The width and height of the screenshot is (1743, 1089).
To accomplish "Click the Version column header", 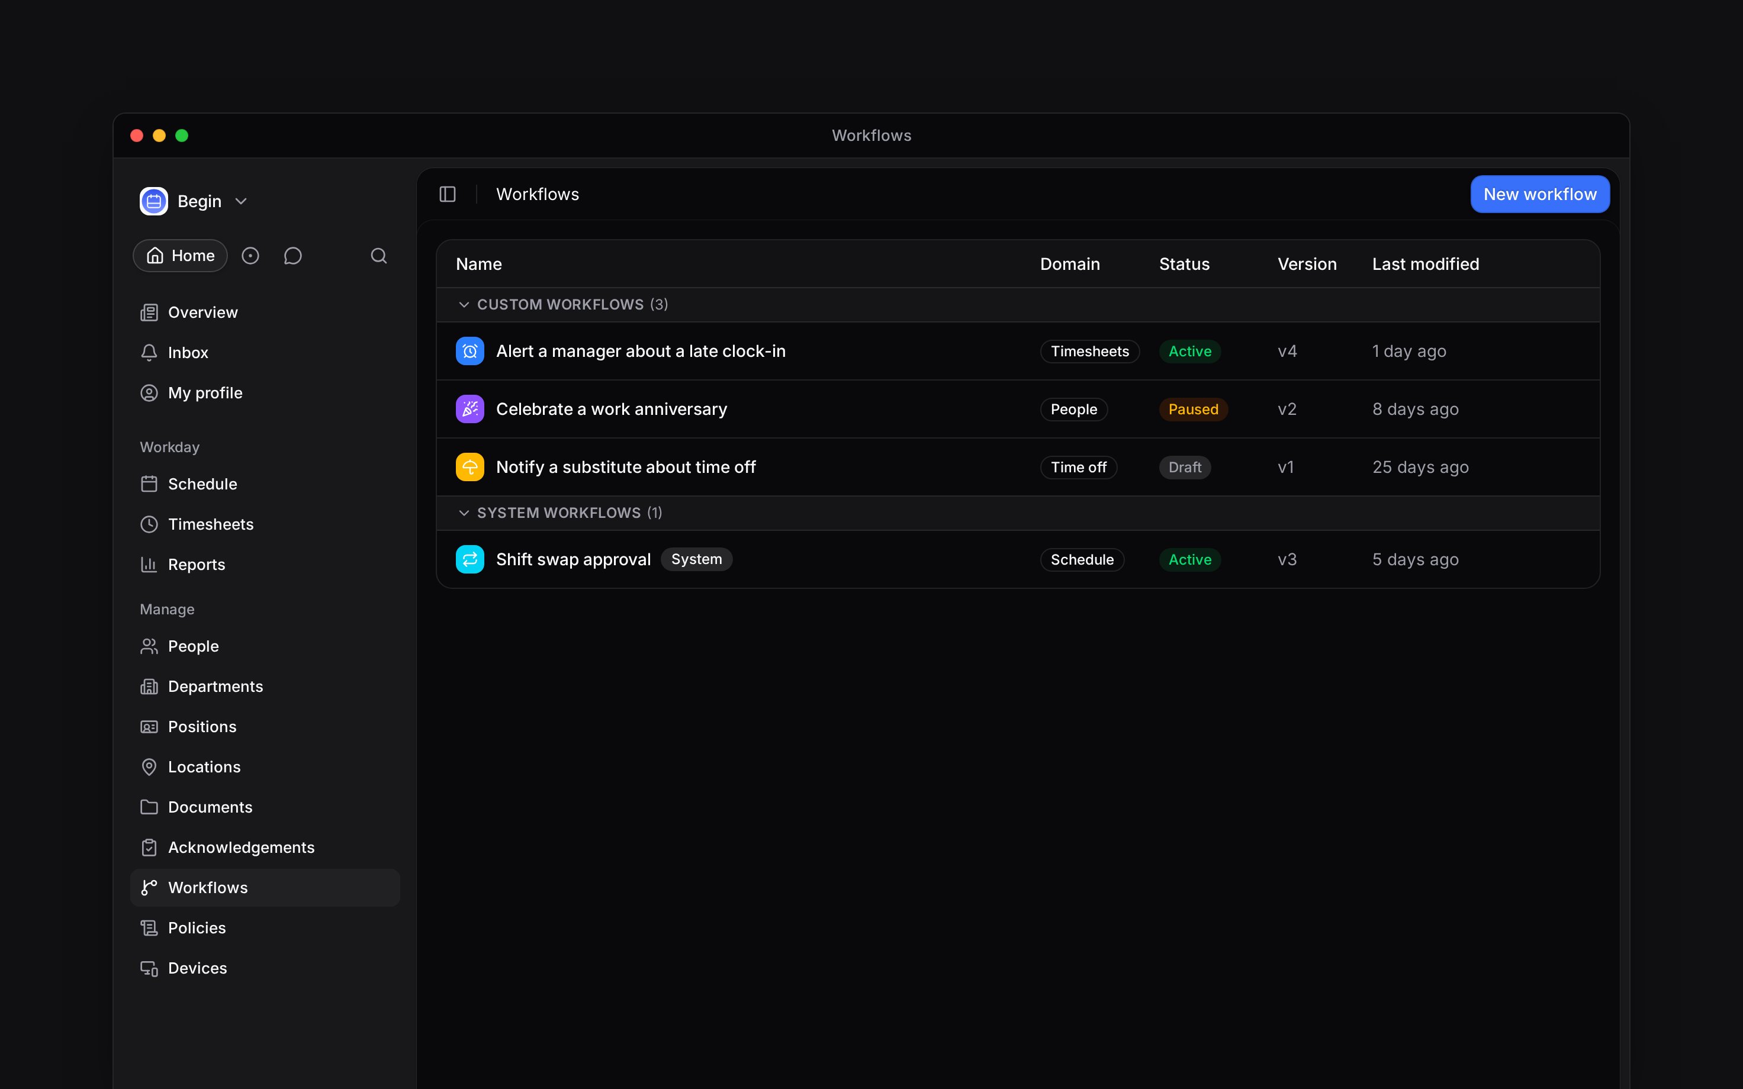I will tap(1307, 265).
